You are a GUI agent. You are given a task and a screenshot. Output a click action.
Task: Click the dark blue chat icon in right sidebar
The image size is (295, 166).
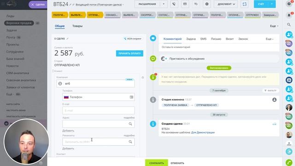289,80
